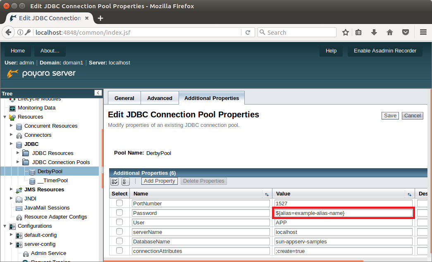Viewport: 432px width, 262px height.
Task: Go to Firefox home page icon
Action: (x=389, y=32)
